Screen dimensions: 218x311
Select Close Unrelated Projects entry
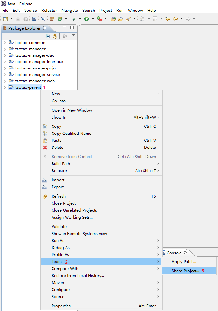point(101,210)
